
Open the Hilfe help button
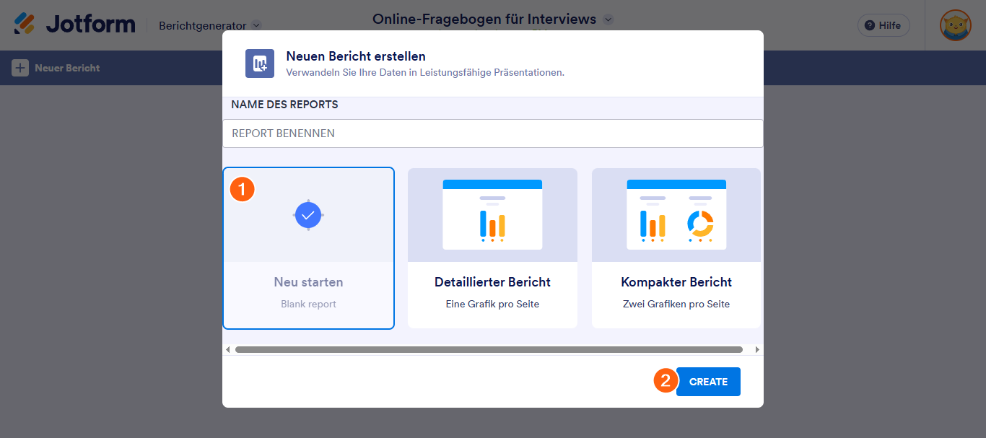pos(884,25)
